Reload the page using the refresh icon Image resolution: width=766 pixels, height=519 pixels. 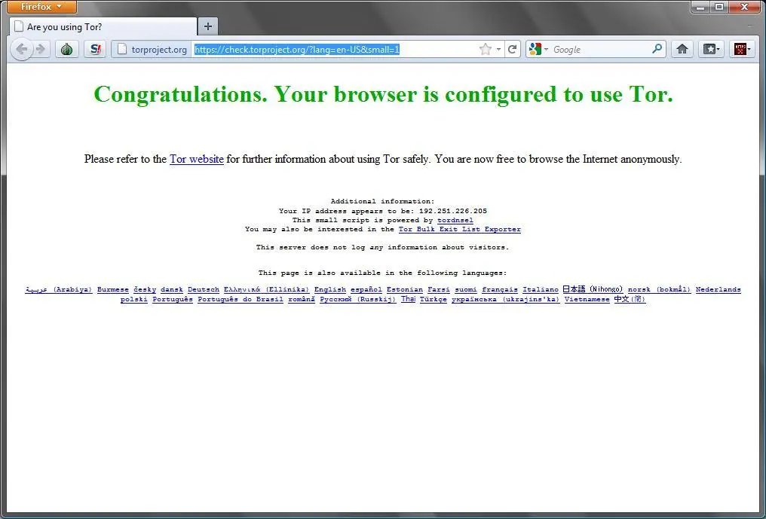pos(513,50)
